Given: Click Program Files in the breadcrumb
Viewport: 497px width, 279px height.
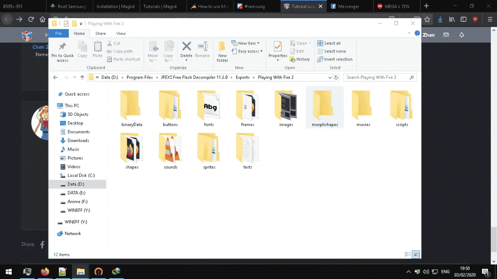Looking at the screenshot, I should [140, 77].
